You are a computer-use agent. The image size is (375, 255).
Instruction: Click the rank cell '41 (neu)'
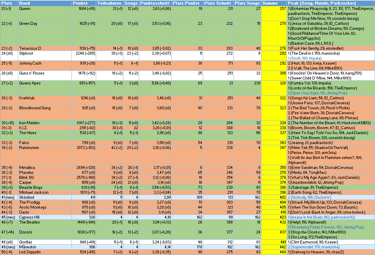click(9, 197)
